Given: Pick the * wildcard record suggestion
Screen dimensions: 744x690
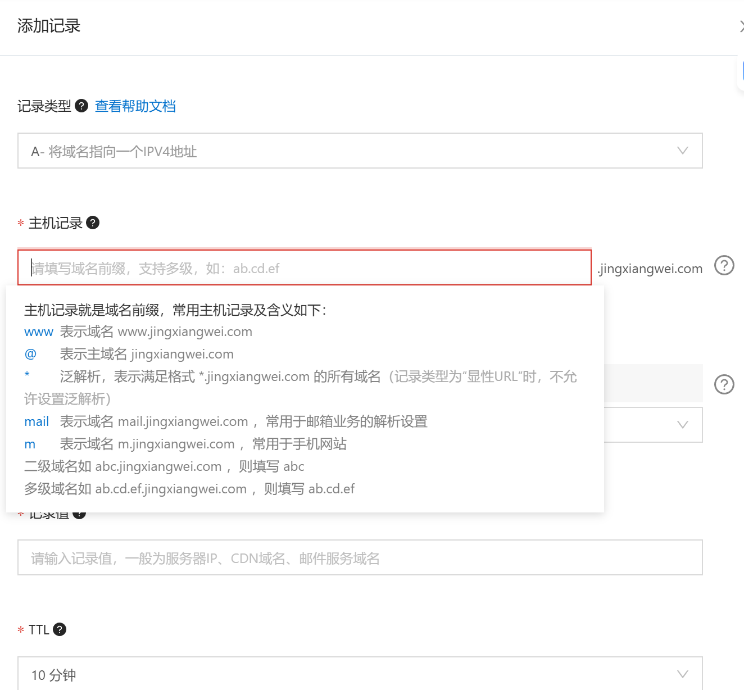Looking at the screenshot, I should [x=27, y=375].
